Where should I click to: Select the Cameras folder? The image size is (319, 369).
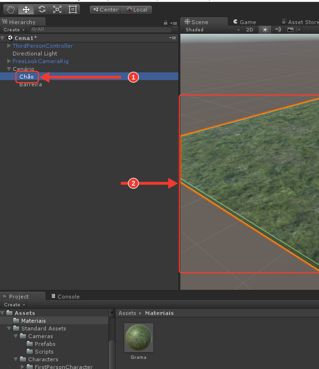point(41,336)
